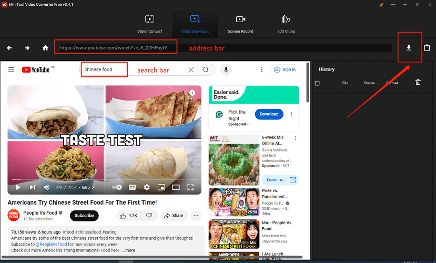Open YouTube settings three-dot menu
This screenshot has width=436, height=263.
(262, 70)
